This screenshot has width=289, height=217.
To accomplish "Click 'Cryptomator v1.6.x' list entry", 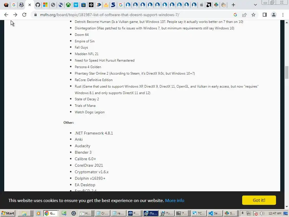I will (x=92, y=172).
